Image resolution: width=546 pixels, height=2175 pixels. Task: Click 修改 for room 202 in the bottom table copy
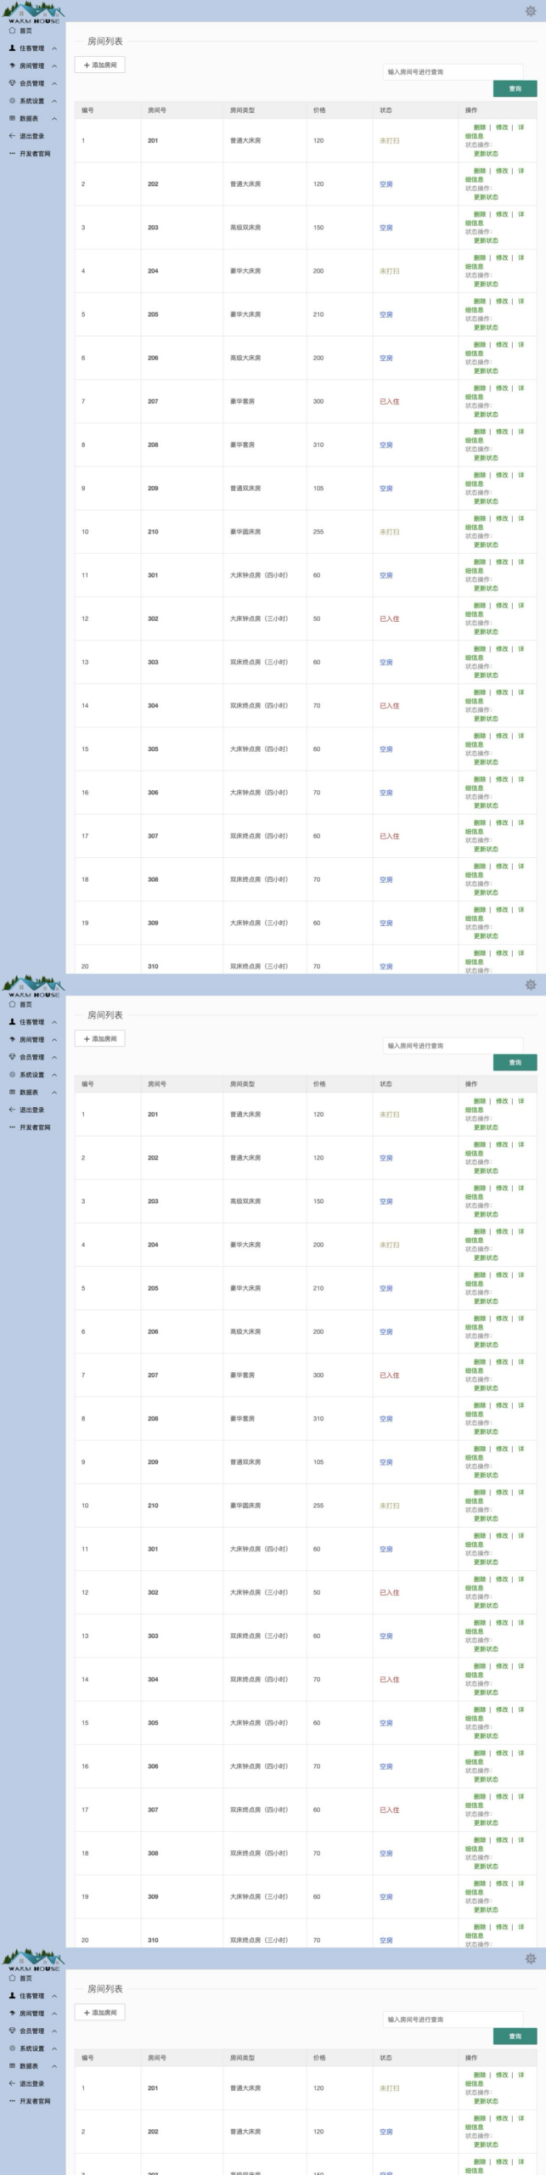click(x=502, y=2118)
